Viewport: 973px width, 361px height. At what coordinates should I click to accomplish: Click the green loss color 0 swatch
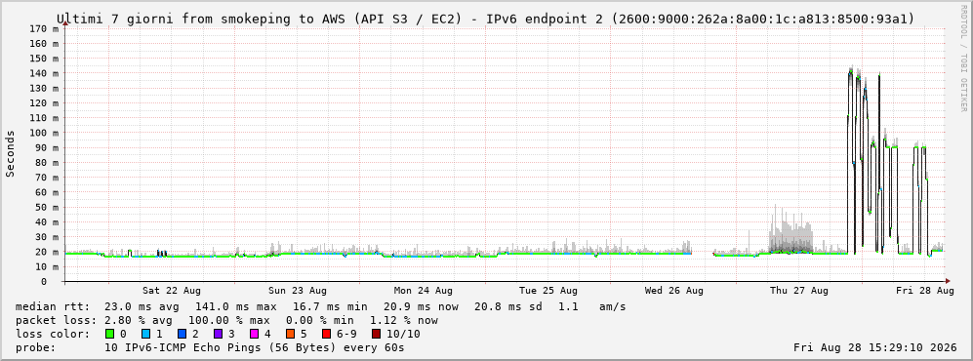point(110,334)
